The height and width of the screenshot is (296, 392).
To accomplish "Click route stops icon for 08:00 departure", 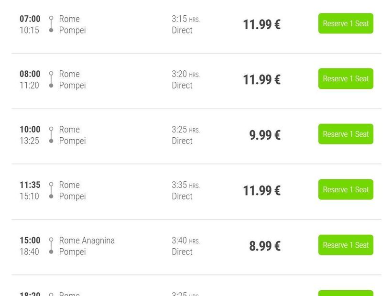I will coord(51,79).
